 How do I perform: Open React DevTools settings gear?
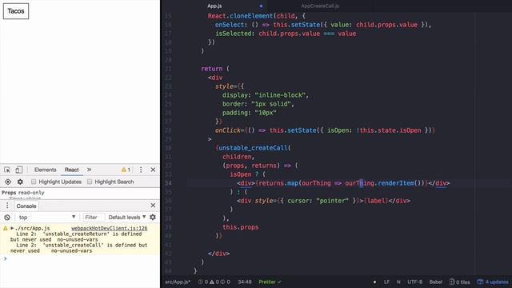20,182
